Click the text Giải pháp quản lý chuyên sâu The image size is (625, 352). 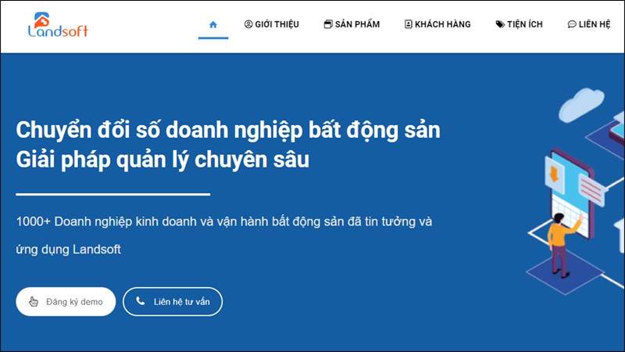[162, 160]
